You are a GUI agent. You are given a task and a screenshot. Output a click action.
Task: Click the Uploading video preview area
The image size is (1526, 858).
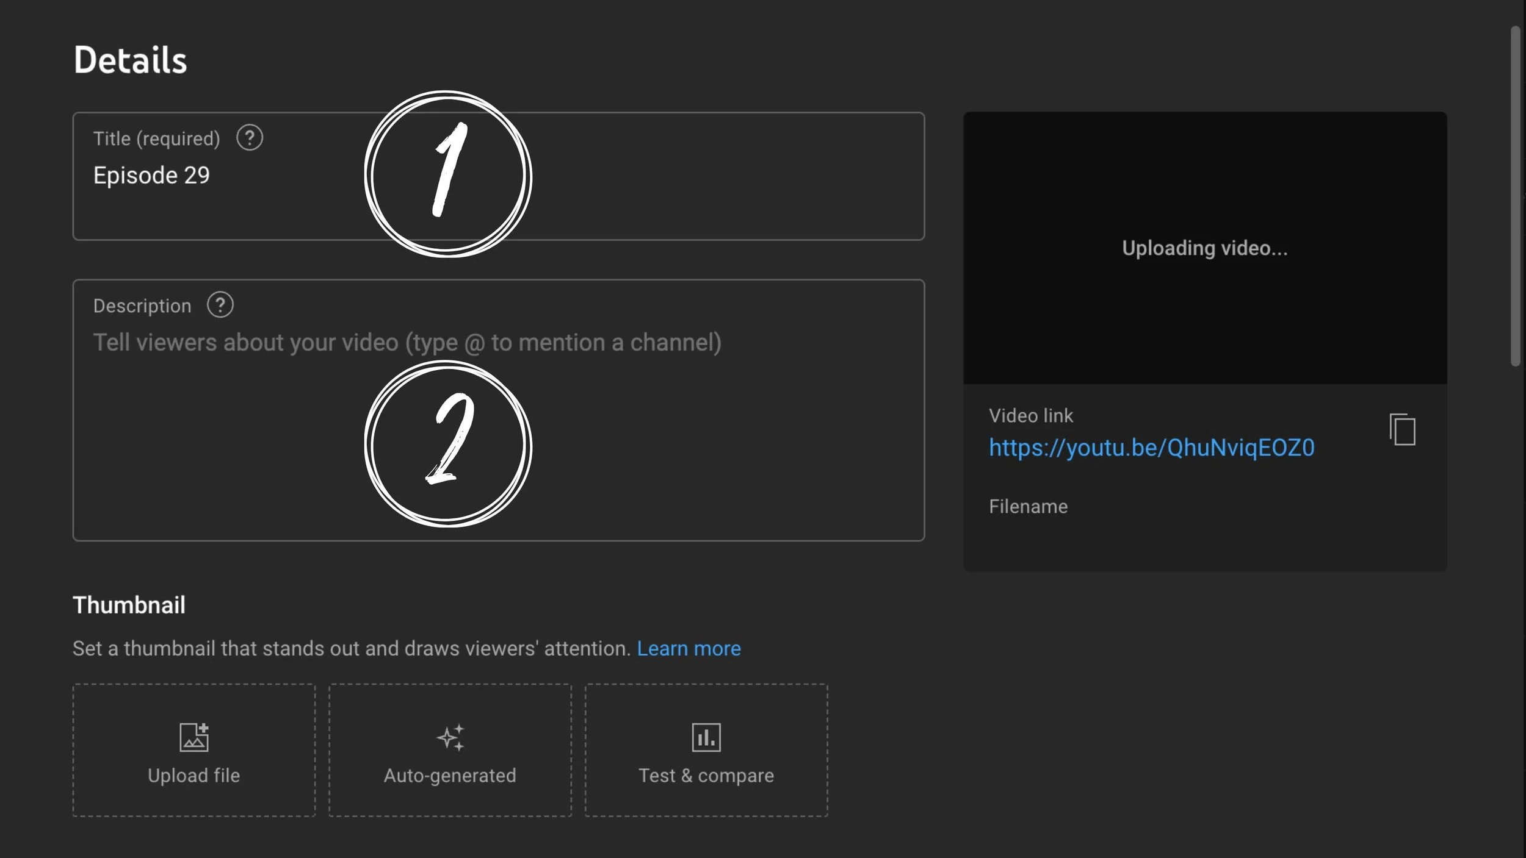pos(1205,248)
